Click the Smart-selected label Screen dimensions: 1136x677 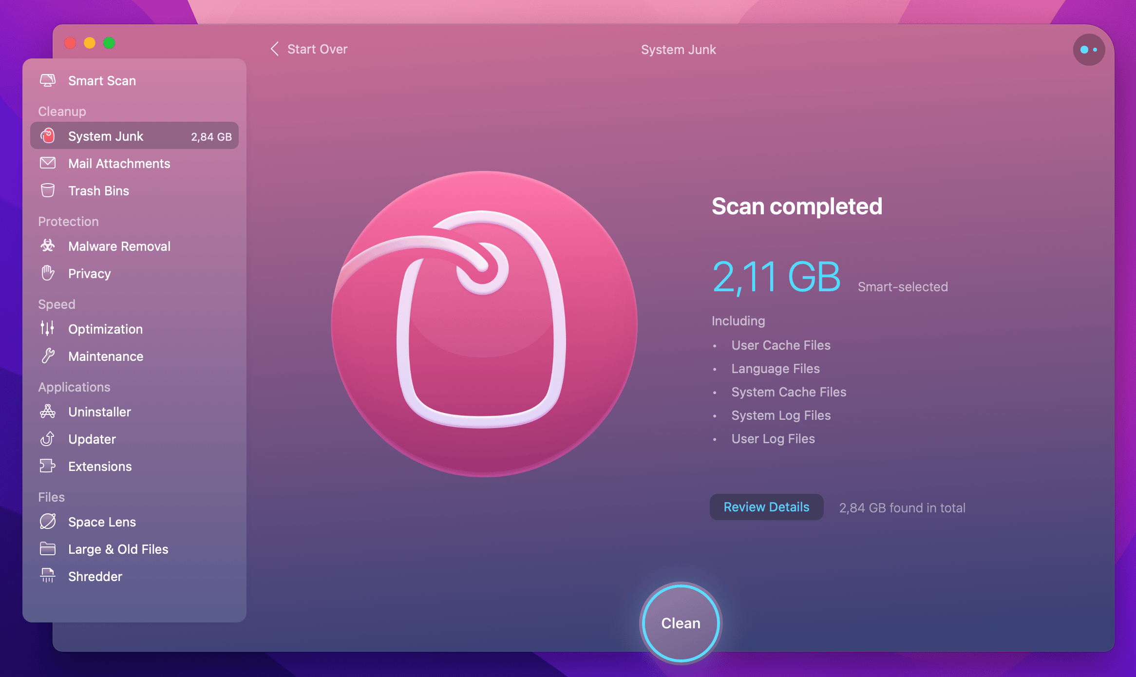(903, 286)
